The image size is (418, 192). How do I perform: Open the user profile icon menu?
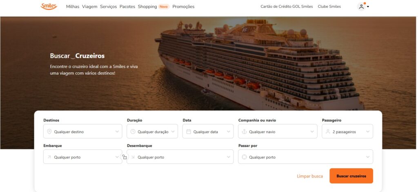coord(363,7)
